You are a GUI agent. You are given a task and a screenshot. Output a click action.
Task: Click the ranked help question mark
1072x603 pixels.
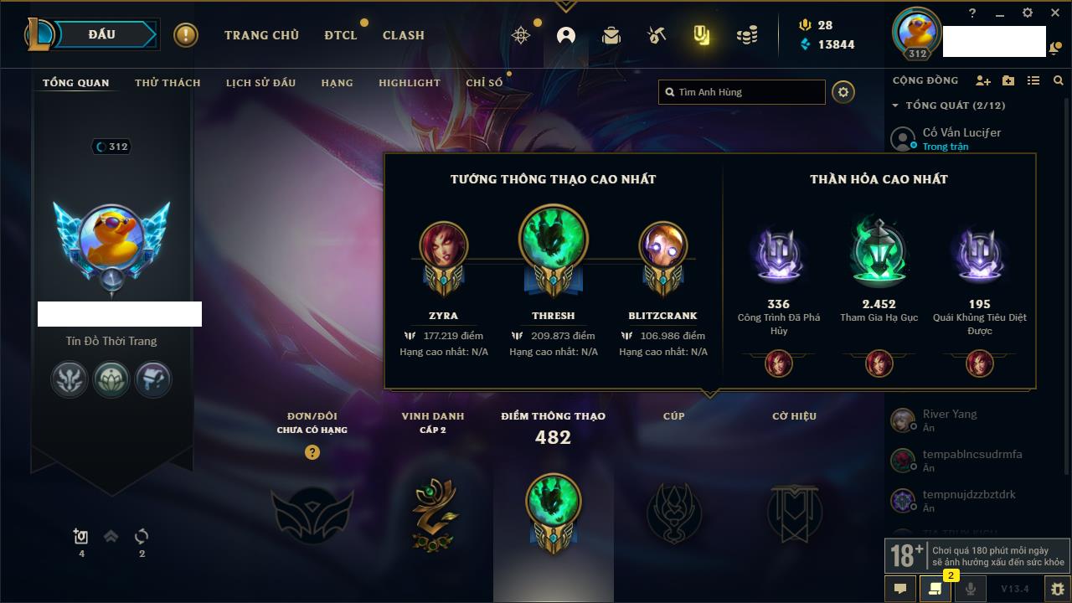pyautogui.click(x=312, y=452)
